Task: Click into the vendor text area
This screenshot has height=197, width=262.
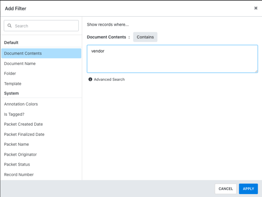Action: 172,59
